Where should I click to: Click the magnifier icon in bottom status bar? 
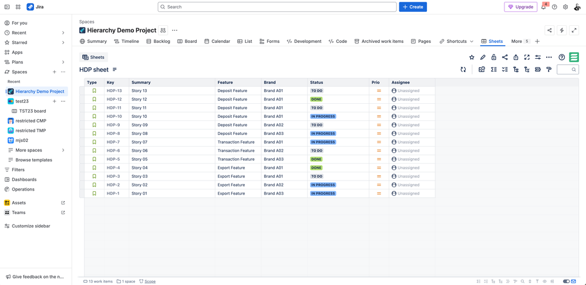point(523,281)
